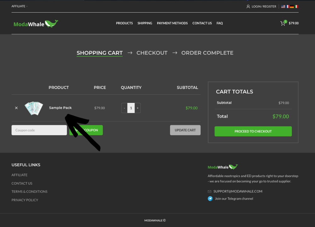Decrease Sample Pack quantity with minus
The width and height of the screenshot is (315, 227).
(124, 108)
